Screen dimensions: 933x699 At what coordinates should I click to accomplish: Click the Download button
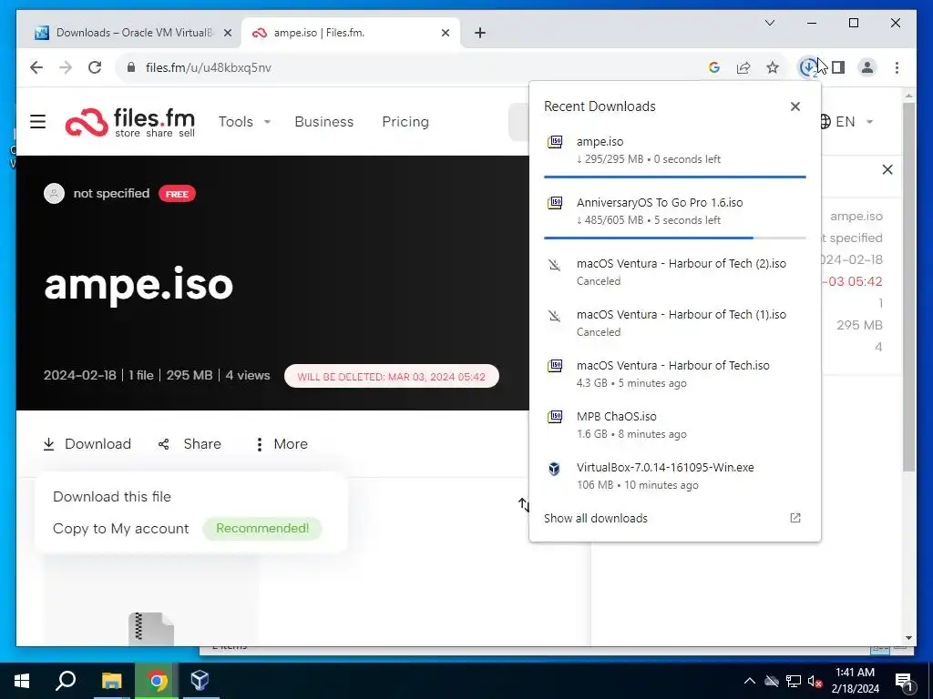click(87, 444)
